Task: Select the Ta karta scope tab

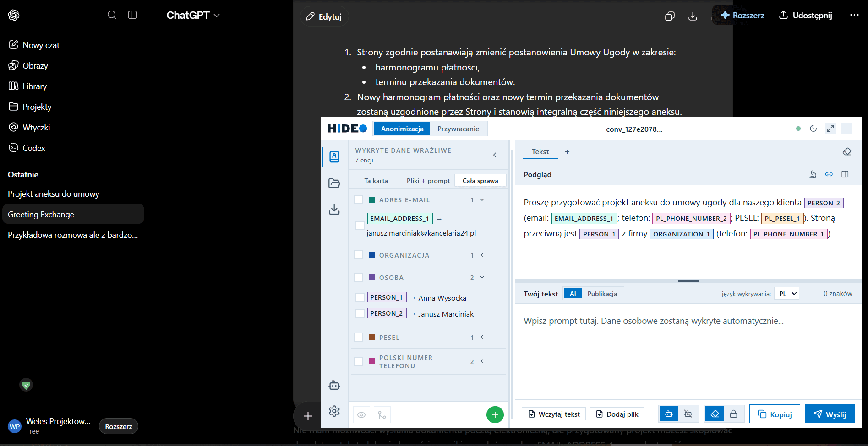Action: pyautogui.click(x=376, y=181)
